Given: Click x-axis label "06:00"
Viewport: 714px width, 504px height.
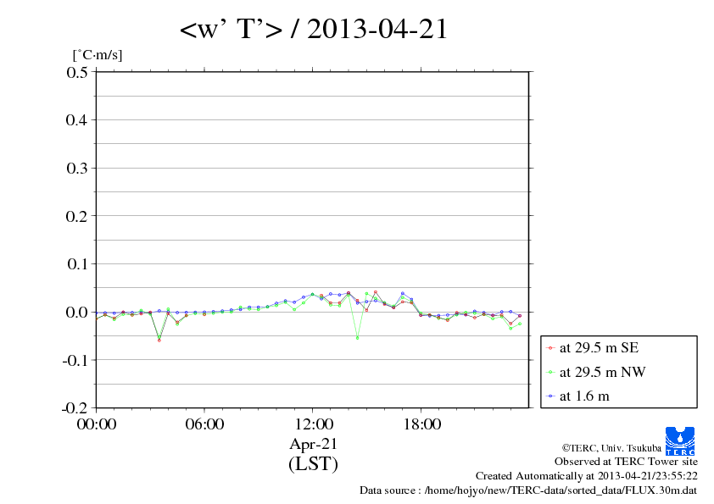Looking at the screenshot, I should [204, 424].
